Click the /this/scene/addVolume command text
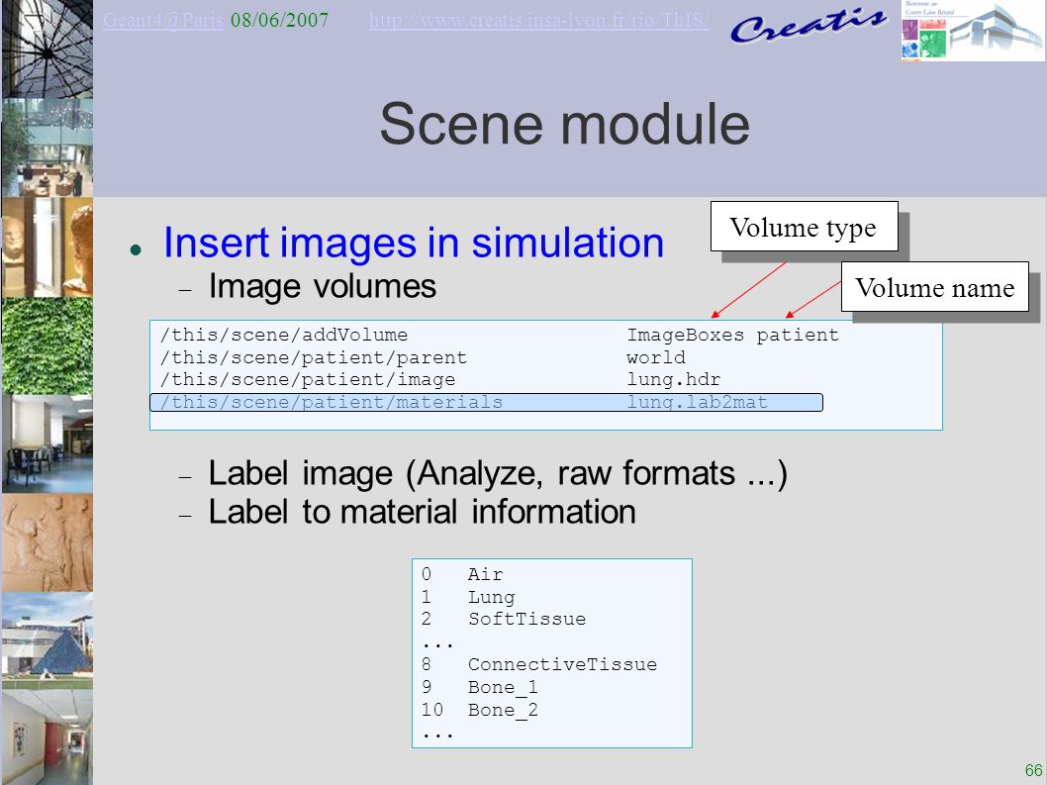Image resolution: width=1047 pixels, height=785 pixels. [x=284, y=335]
